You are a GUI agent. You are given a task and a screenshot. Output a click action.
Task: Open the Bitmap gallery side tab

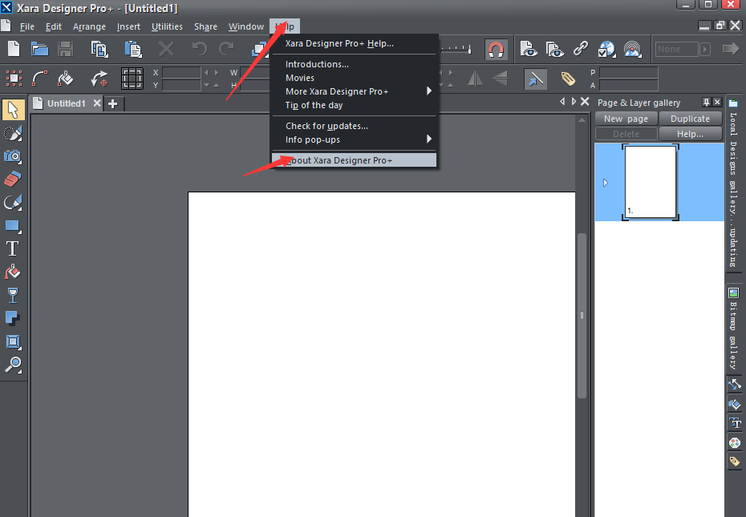coord(734,328)
